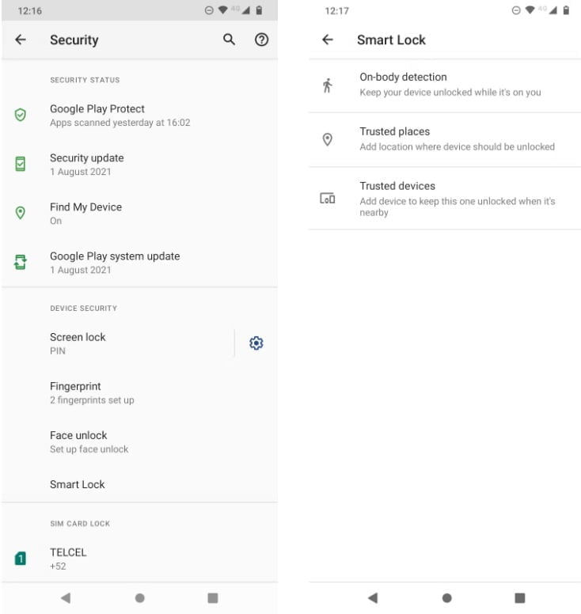Image resolution: width=581 pixels, height=614 pixels.
Task: Tap the Find My Device location icon
Action: point(21,213)
